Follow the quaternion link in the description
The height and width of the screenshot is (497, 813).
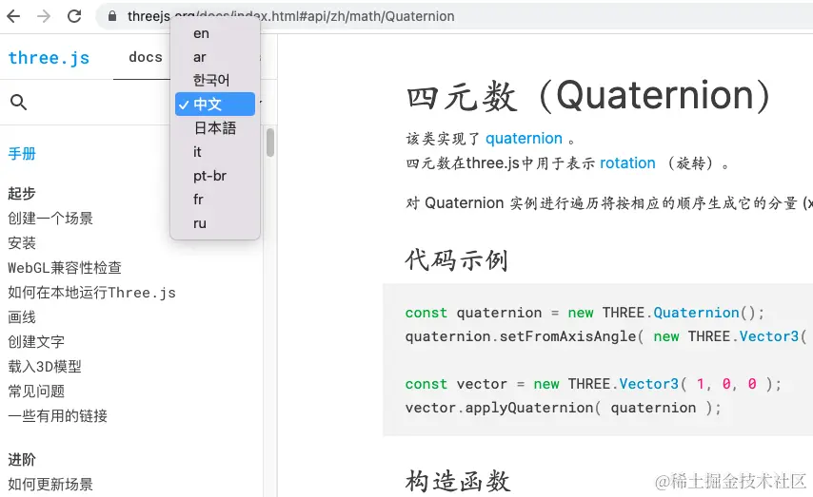tap(524, 138)
